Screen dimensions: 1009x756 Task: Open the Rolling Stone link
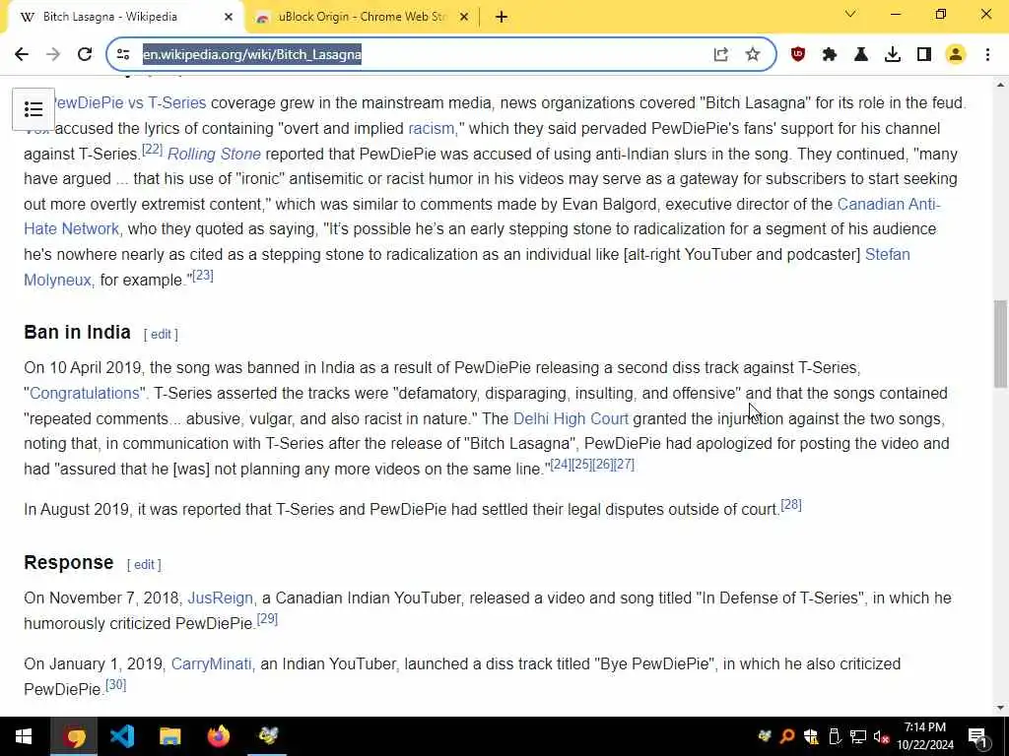point(214,155)
